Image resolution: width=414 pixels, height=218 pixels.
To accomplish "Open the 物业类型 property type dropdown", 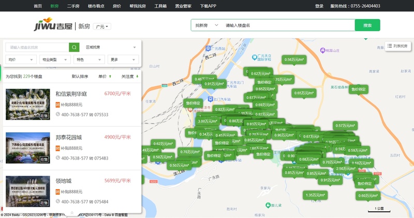I will (x=54, y=59).
